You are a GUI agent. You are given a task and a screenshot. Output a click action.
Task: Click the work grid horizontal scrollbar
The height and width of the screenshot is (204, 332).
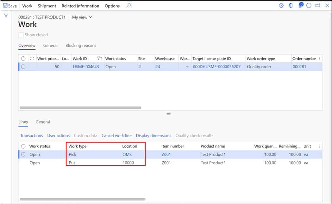click(x=80, y=108)
